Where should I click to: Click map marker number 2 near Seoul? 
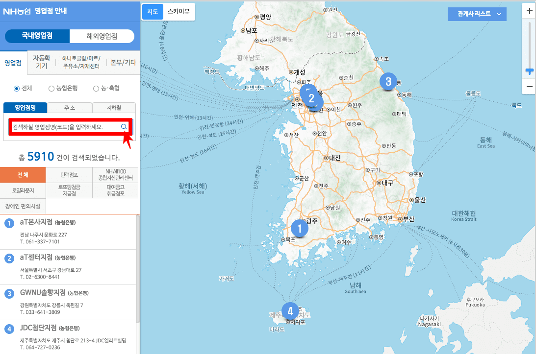click(x=311, y=98)
